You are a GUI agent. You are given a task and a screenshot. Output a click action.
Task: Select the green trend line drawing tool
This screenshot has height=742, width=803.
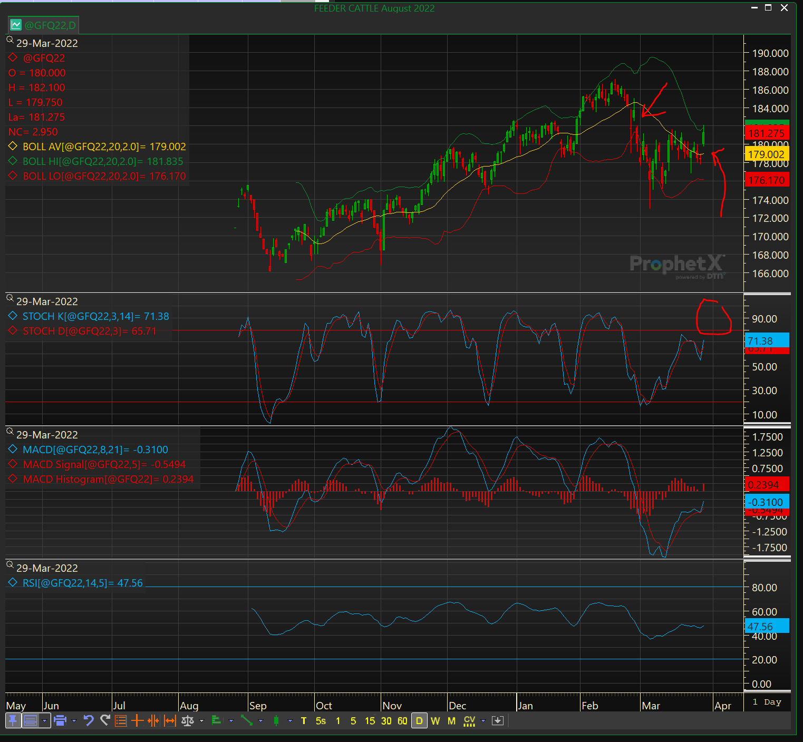[x=246, y=720]
